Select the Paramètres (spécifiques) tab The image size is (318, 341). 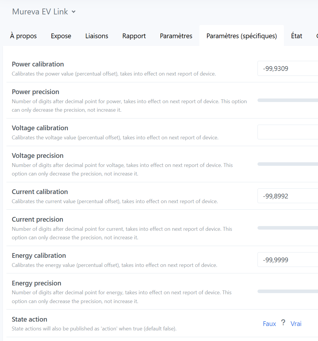click(241, 36)
